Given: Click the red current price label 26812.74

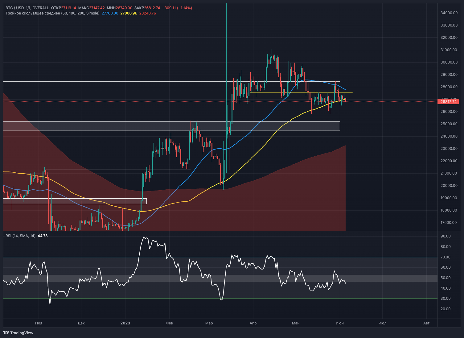Looking at the screenshot, I should (x=448, y=102).
